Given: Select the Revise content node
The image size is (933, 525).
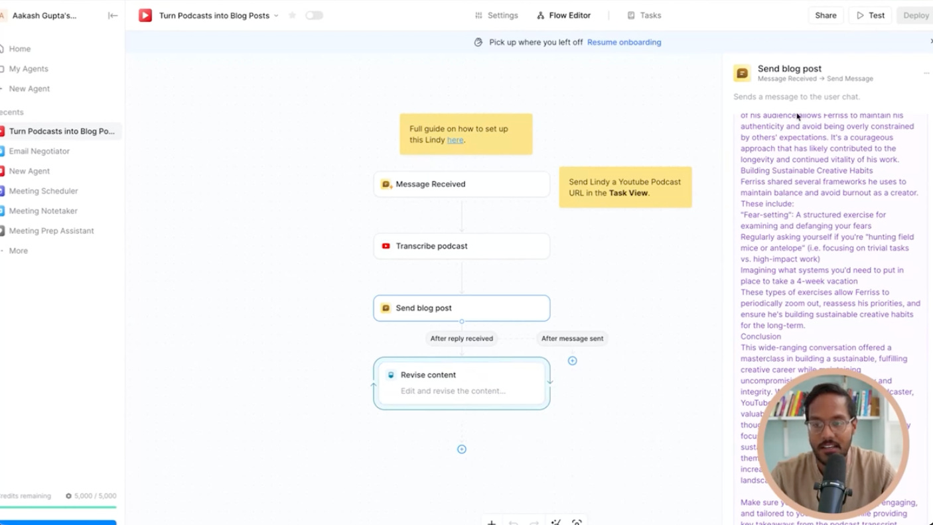Looking at the screenshot, I should click(x=462, y=383).
